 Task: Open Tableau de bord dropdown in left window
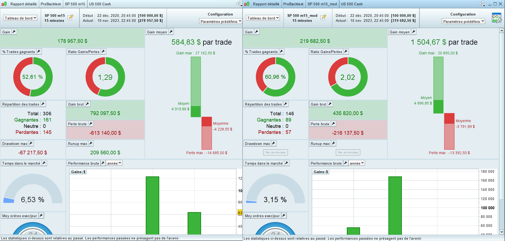[20, 18]
